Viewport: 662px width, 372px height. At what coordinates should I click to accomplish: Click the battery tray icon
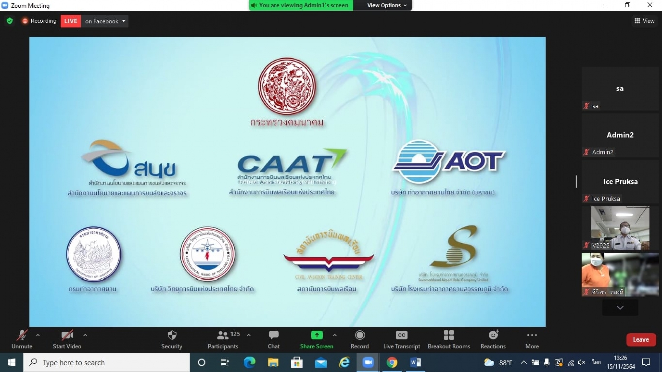[535, 362]
